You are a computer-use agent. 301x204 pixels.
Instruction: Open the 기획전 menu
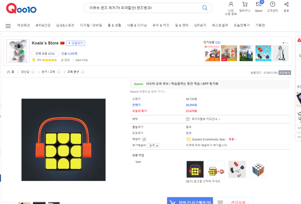point(260,25)
